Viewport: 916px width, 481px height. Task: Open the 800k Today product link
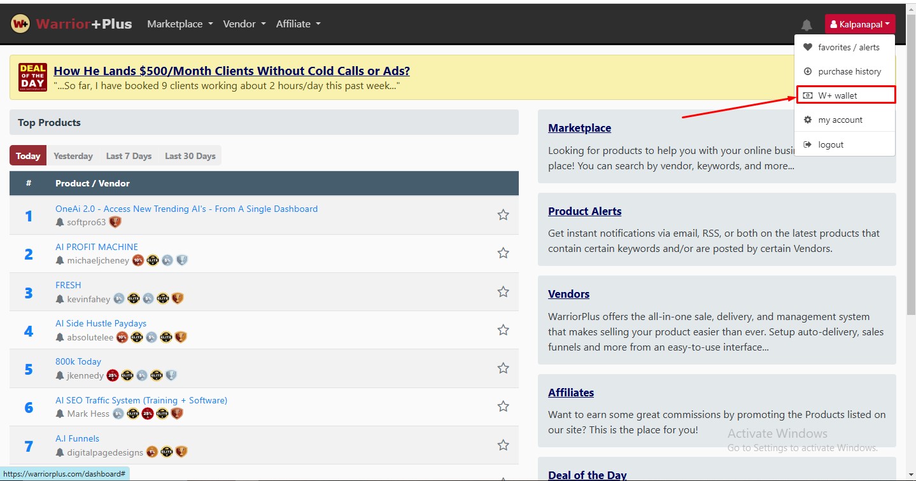coord(78,361)
